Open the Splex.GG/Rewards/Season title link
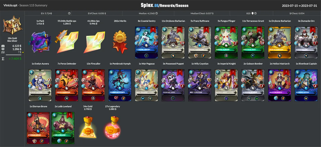 [x=165, y=5]
